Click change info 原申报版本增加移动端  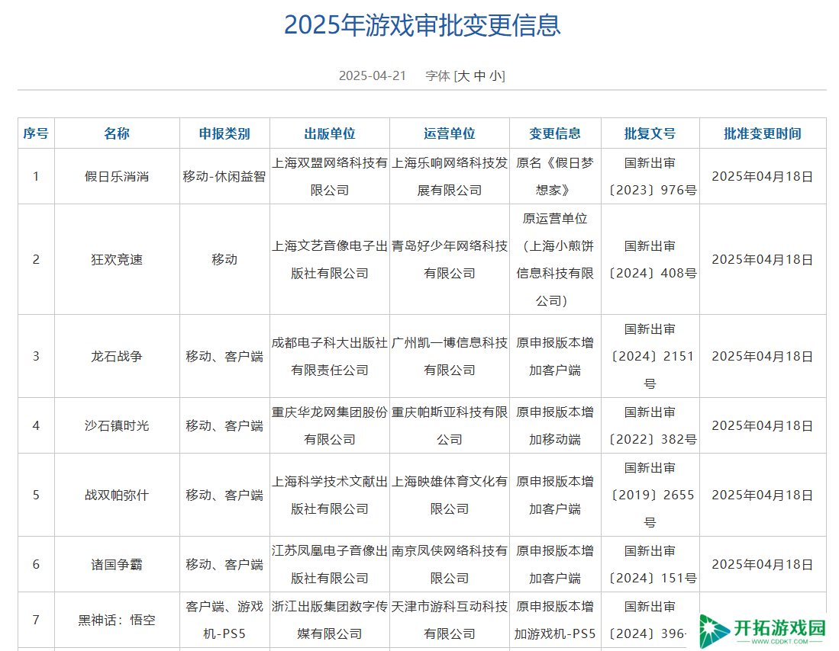coord(555,425)
